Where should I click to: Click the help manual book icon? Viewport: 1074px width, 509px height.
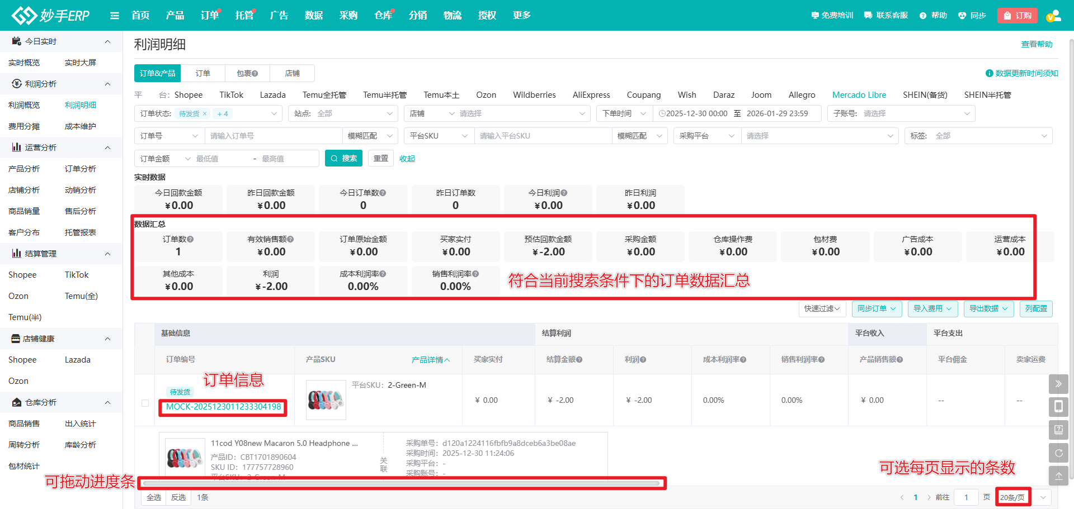tap(1058, 430)
